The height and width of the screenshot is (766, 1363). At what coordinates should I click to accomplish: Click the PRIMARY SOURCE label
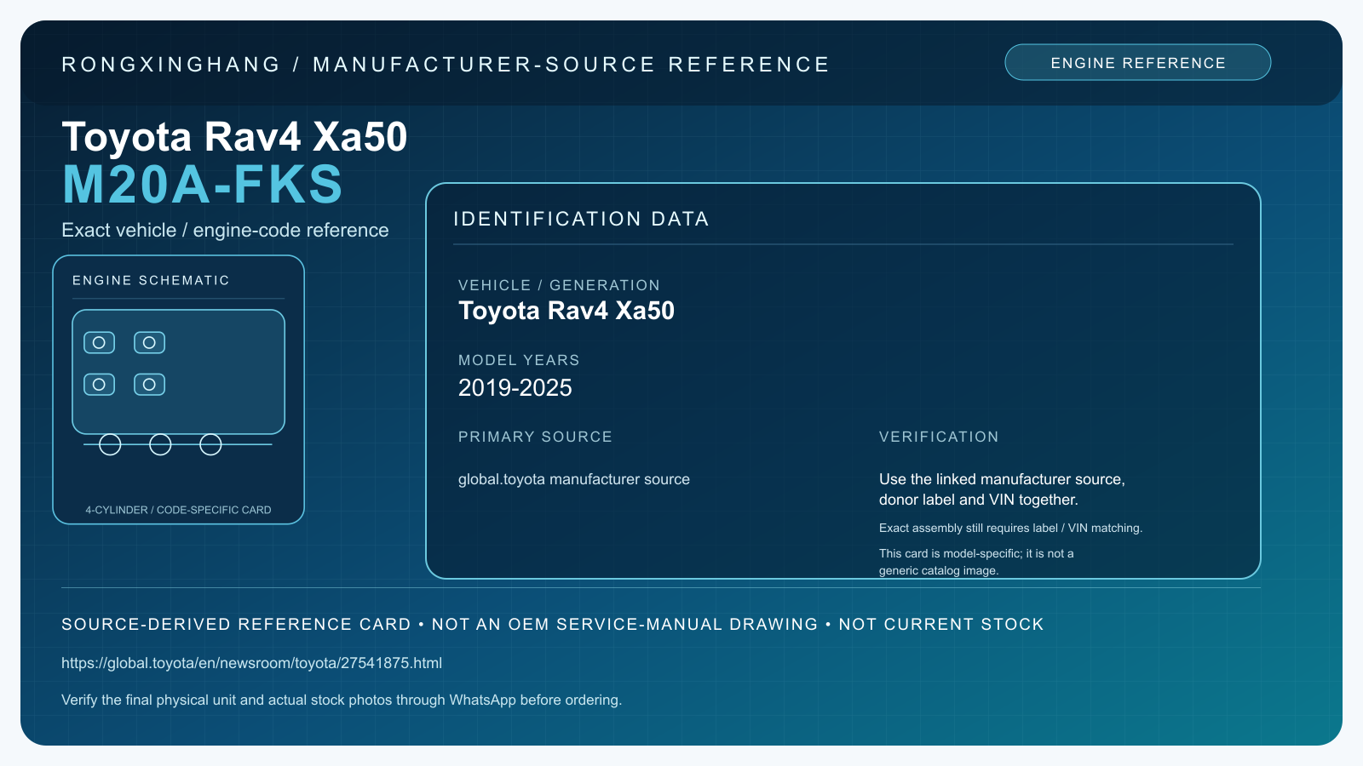[x=535, y=437]
